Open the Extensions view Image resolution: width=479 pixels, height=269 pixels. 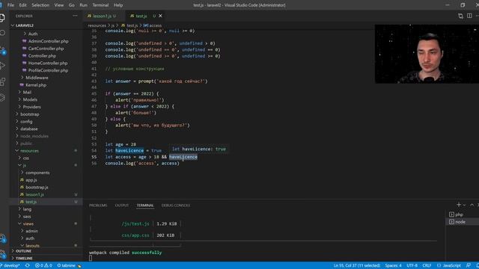(2, 81)
